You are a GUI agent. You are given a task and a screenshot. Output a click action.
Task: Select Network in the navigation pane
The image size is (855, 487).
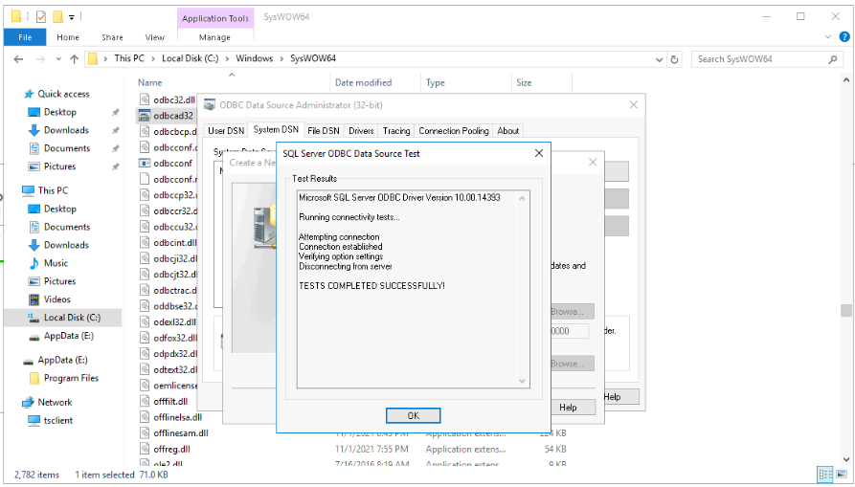55,402
